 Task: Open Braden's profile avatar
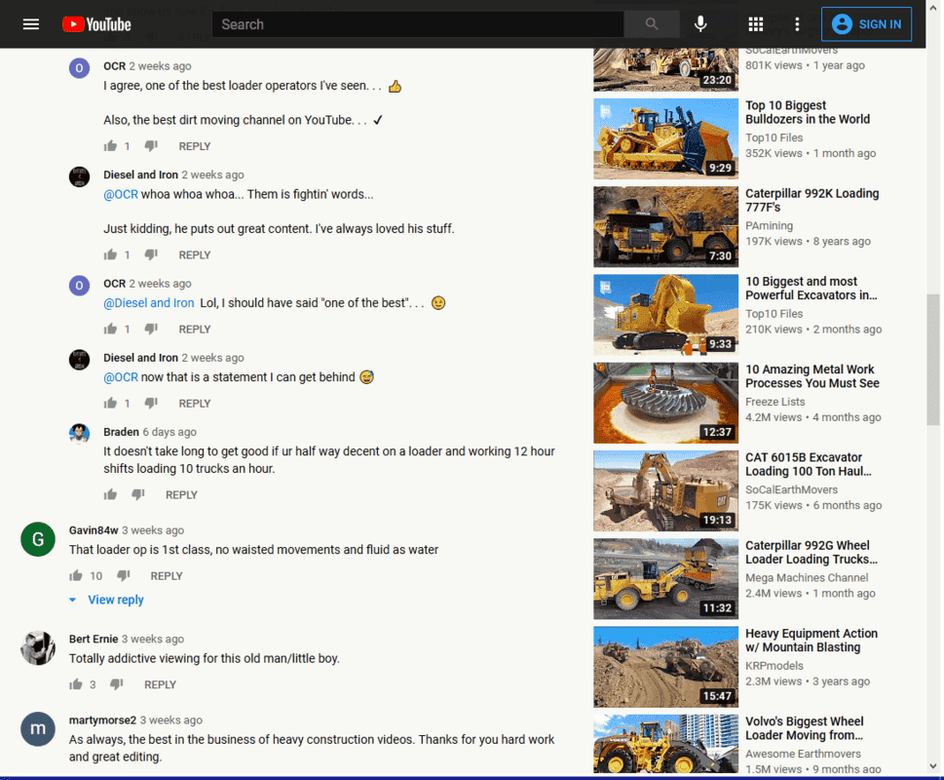point(79,434)
